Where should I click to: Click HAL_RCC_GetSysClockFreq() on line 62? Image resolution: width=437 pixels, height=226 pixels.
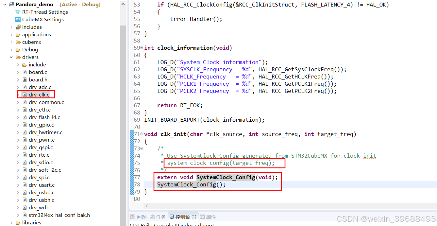coord(301,69)
